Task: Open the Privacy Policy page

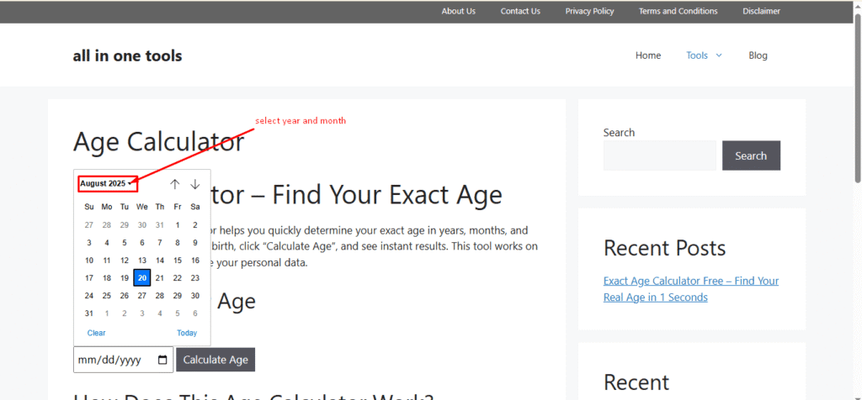Action: pos(589,11)
